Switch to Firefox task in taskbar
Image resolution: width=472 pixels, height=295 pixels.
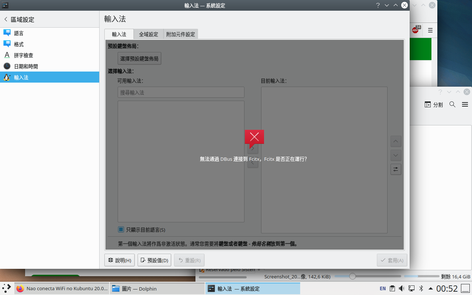coord(62,289)
